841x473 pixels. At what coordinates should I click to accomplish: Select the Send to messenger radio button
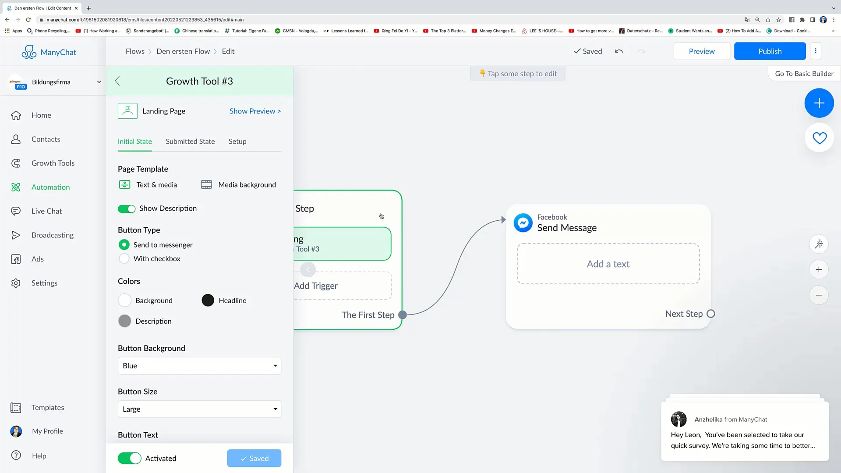[124, 244]
